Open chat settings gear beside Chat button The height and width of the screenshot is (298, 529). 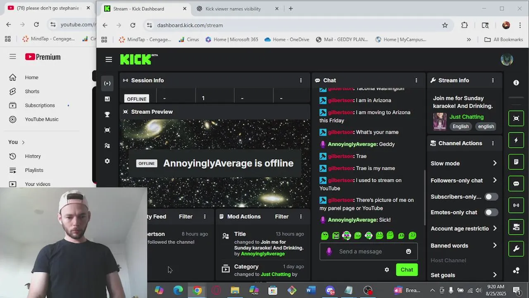pyautogui.click(x=387, y=270)
